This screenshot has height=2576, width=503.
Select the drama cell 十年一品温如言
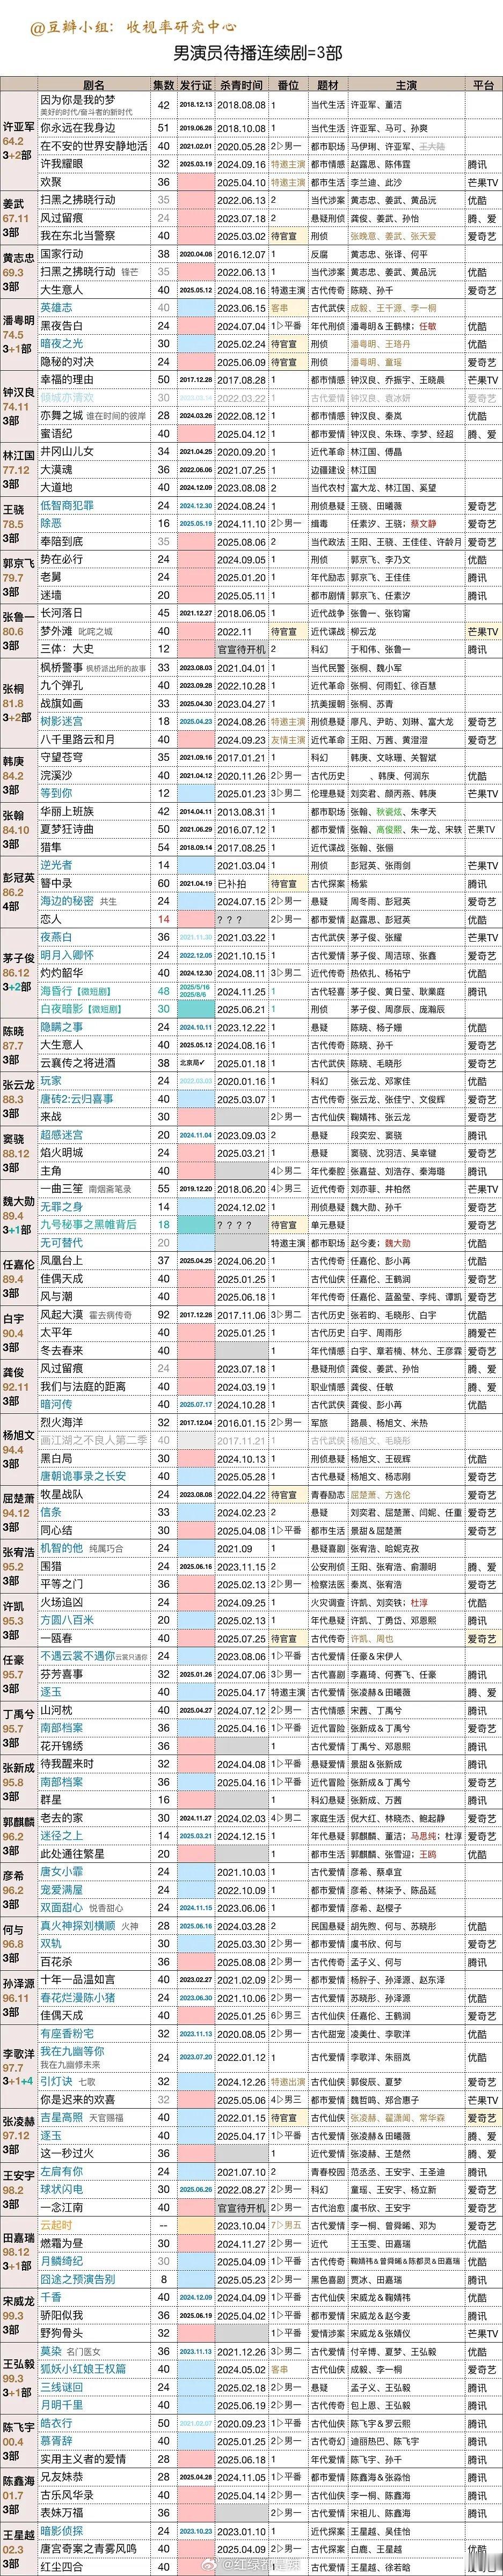77,1979
